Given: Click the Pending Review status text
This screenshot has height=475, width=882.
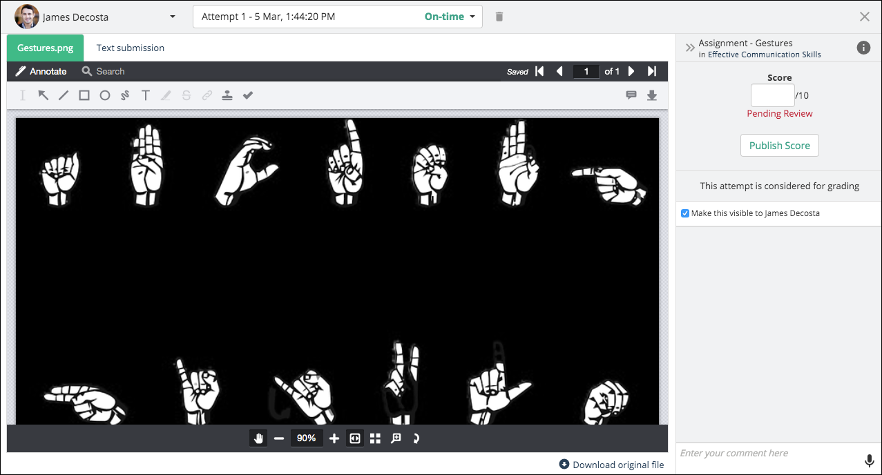Looking at the screenshot, I should pyautogui.click(x=780, y=113).
